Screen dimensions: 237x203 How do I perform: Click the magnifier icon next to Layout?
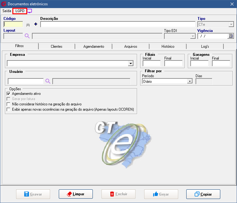[27, 36]
